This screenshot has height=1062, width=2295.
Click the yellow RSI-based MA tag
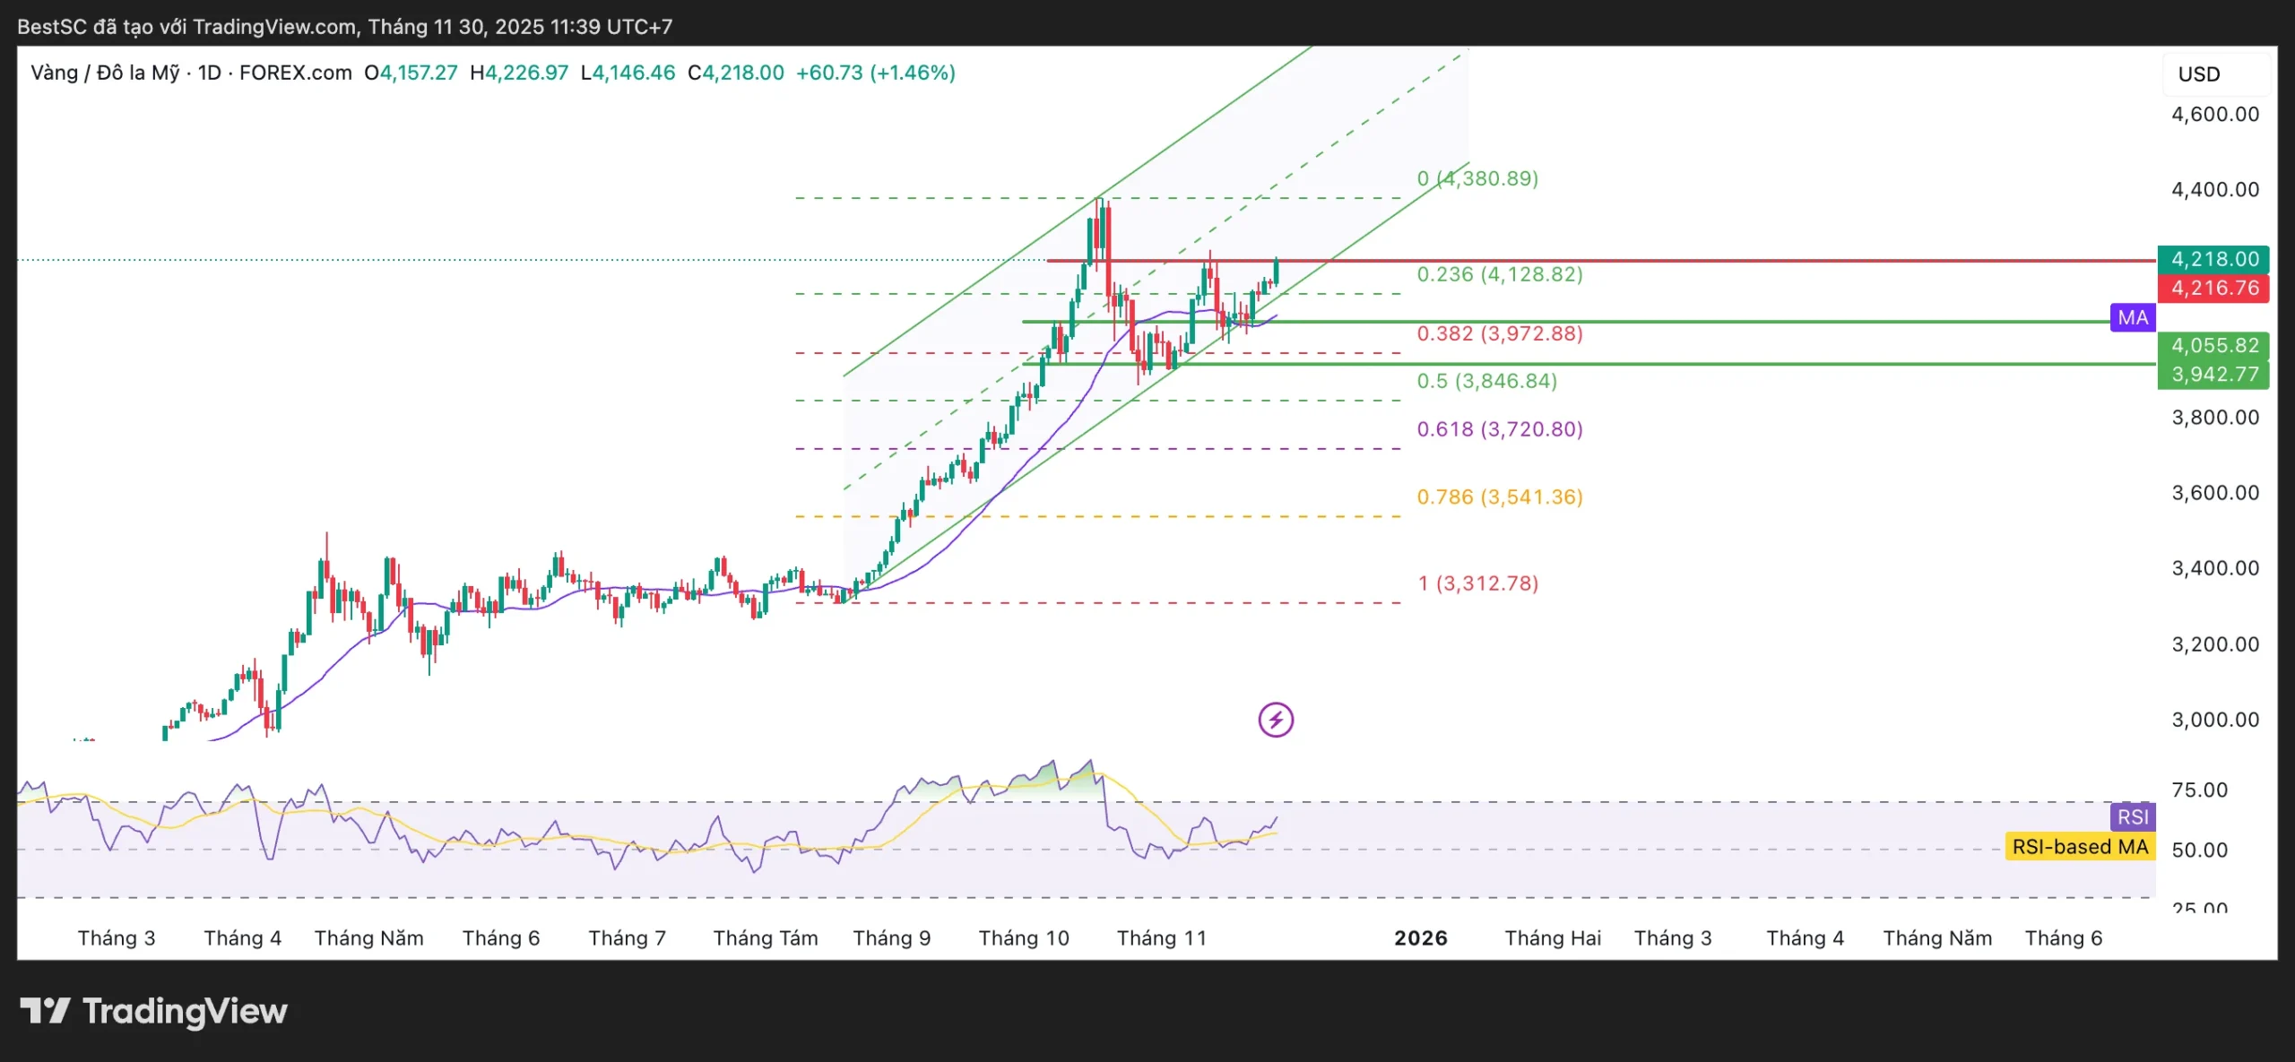pos(2079,847)
